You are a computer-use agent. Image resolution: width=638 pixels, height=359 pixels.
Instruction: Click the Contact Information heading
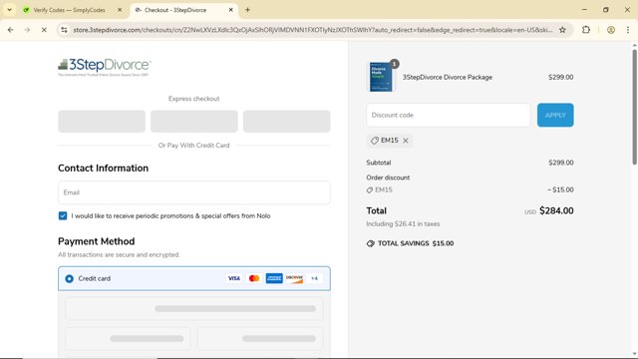click(x=103, y=169)
